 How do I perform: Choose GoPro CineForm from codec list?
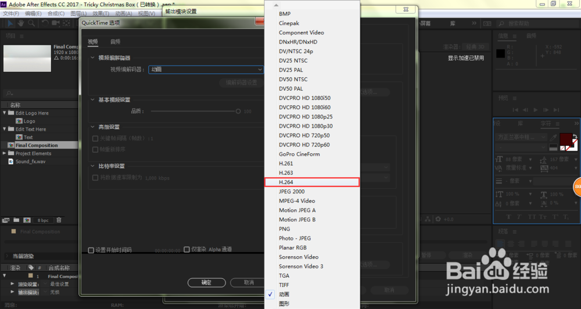[312, 154]
